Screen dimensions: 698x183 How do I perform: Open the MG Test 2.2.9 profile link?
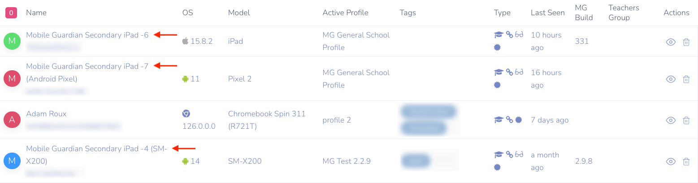pos(347,161)
